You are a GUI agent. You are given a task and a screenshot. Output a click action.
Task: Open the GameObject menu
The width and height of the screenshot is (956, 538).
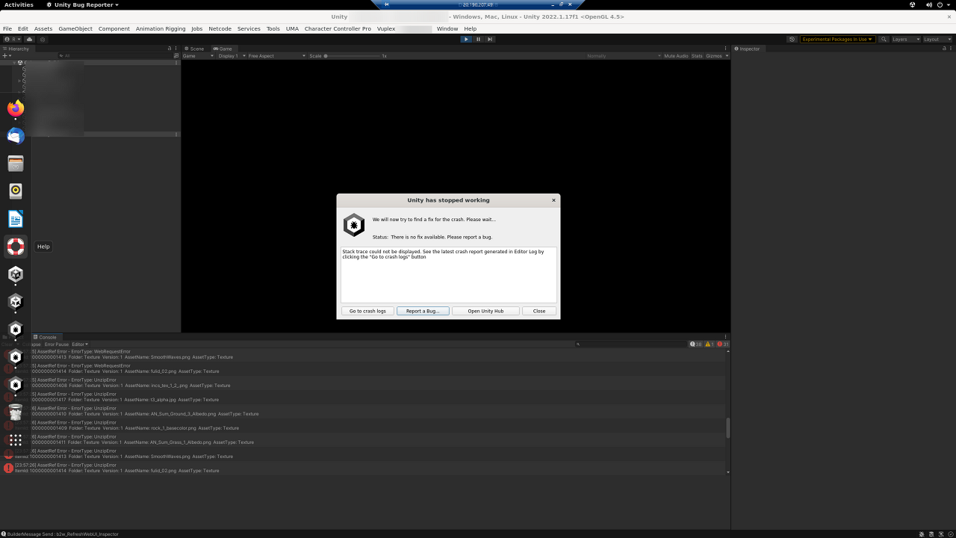[75, 28]
